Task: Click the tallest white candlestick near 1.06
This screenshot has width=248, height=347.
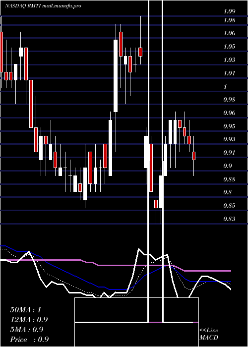Action: coord(116,76)
